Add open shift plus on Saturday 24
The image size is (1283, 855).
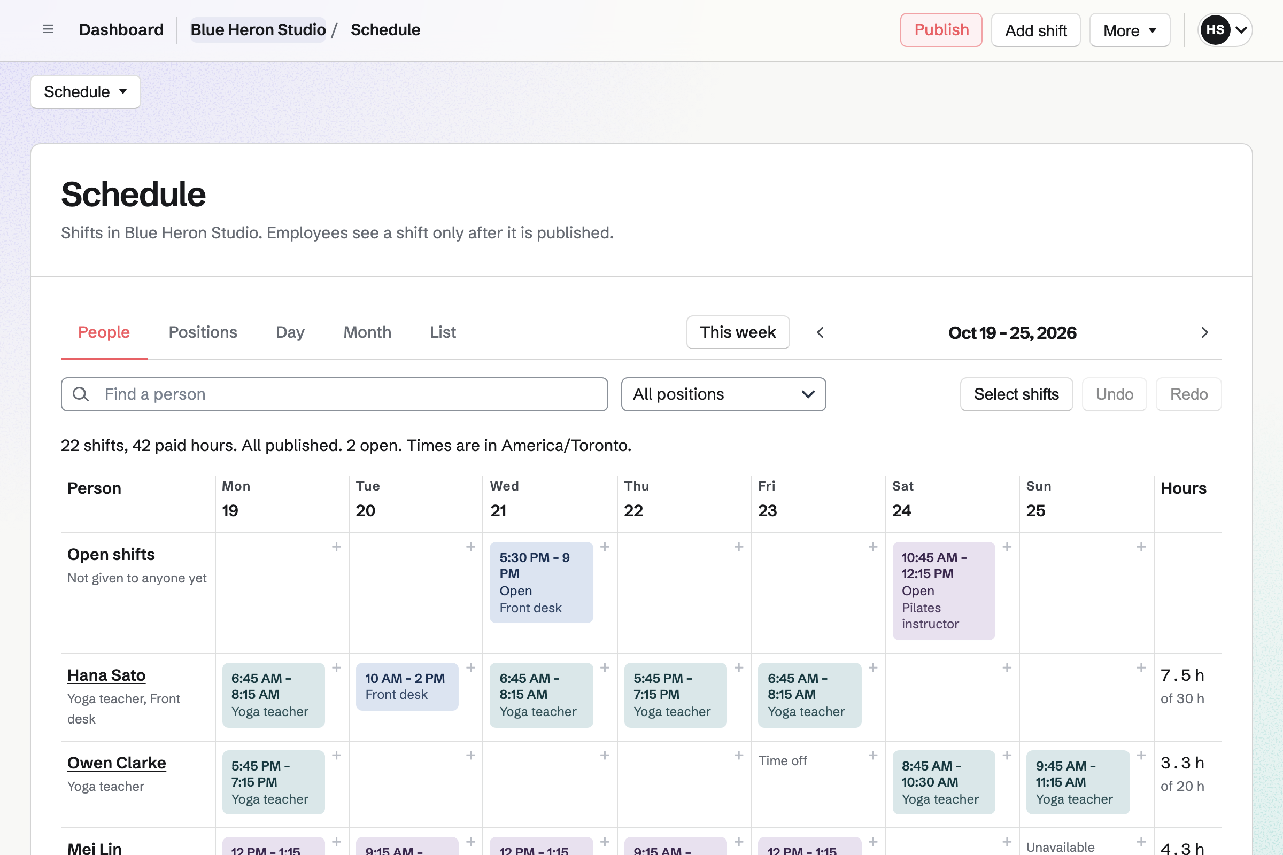click(1007, 547)
